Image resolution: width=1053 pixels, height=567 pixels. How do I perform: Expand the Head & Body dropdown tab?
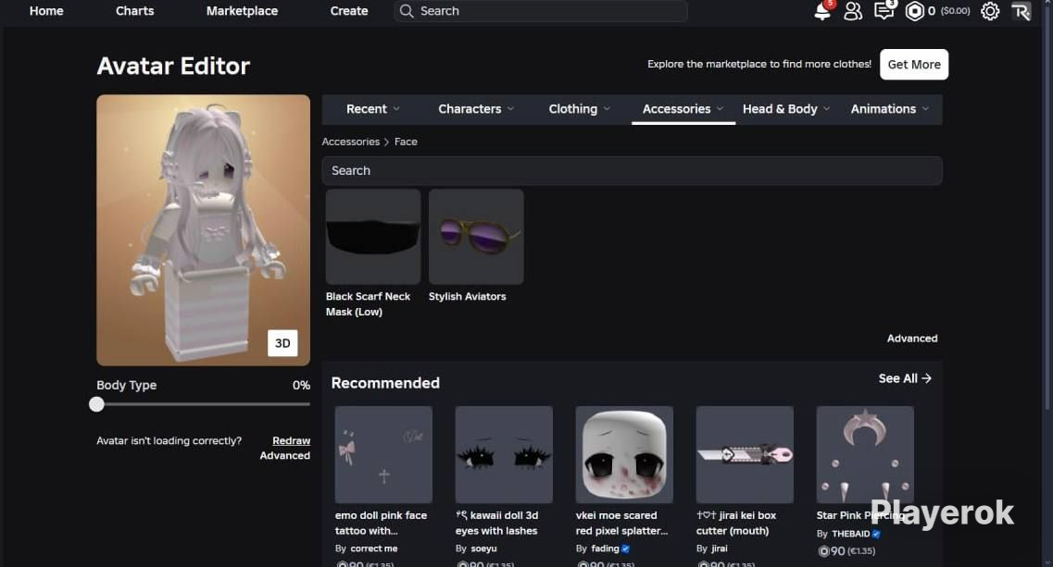(786, 109)
